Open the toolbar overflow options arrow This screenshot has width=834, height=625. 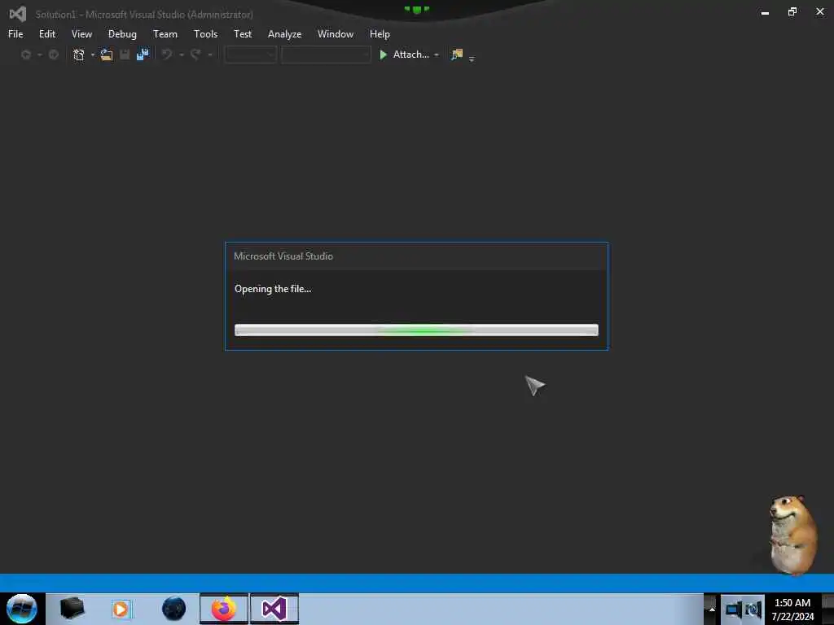click(472, 59)
